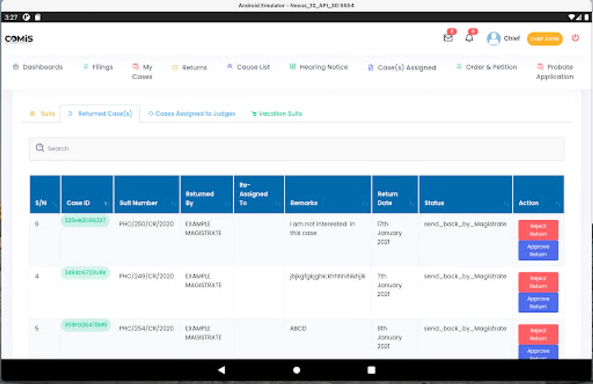The height and width of the screenshot is (384, 593).
Task: Select the Returned Case(s) tab
Action: tap(100, 113)
